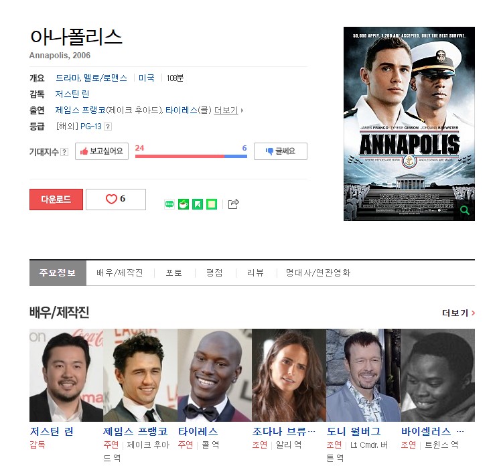The width and height of the screenshot is (497, 472).
Task: Click the magnifier icon on the poster
Action: tap(465, 210)
